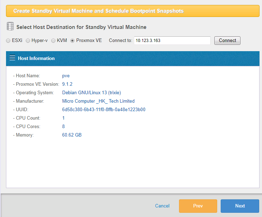Screen dimensions: 262x217
Task: Click the UUID value string
Action: (103, 109)
